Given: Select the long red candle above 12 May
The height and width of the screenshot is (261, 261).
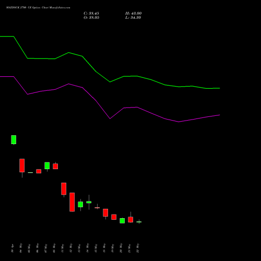Looking at the screenshot, I should [72, 202].
